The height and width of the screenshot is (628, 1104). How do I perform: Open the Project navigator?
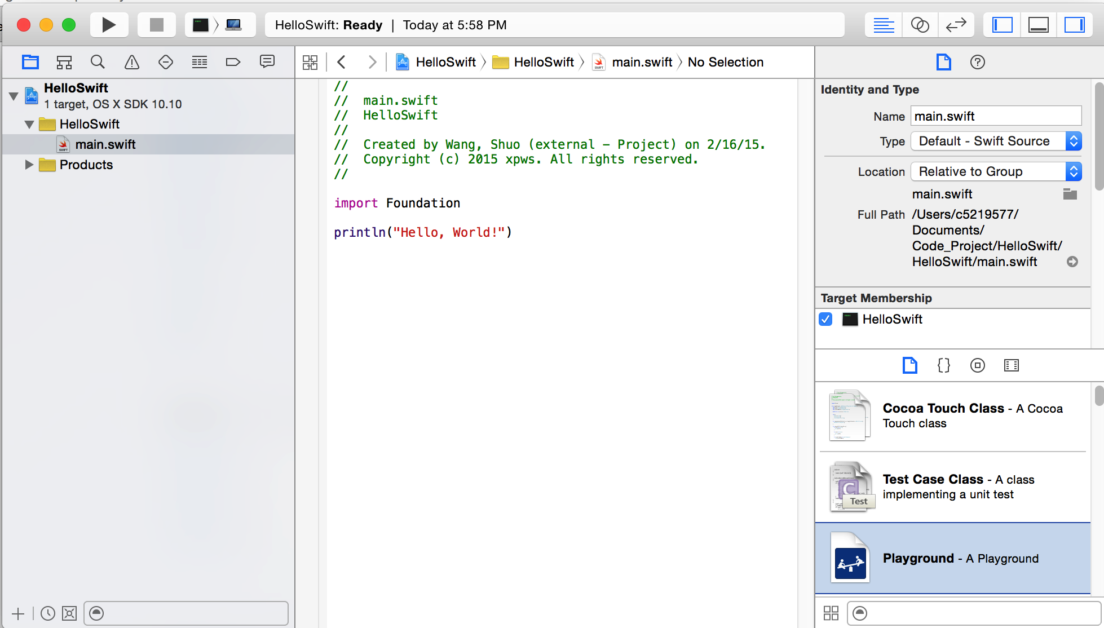click(30, 62)
